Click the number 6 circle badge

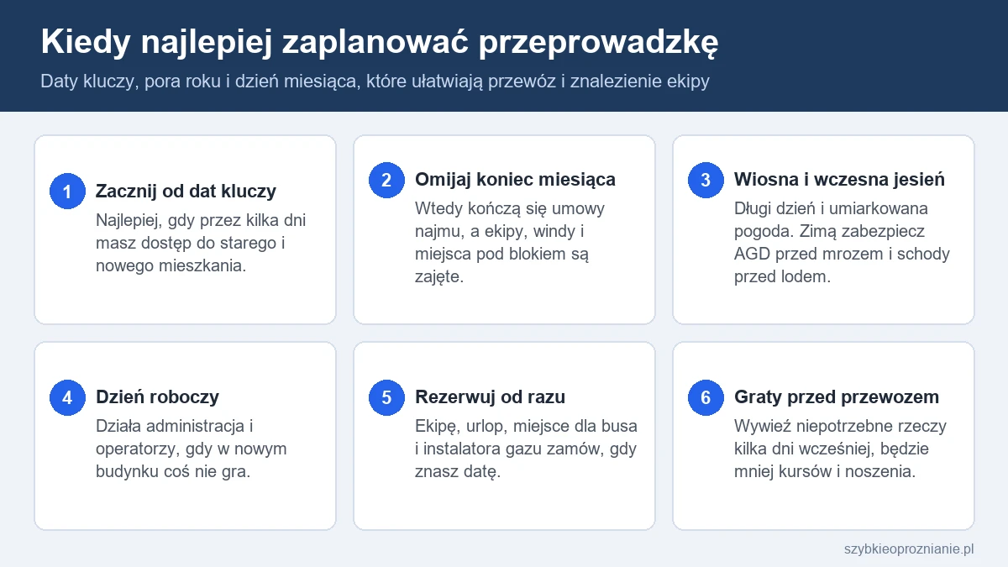tap(706, 397)
